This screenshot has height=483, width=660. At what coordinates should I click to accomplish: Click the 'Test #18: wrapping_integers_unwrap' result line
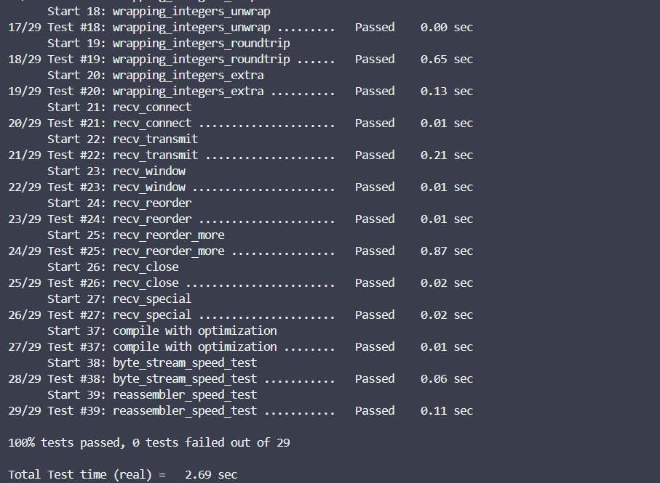(240, 28)
